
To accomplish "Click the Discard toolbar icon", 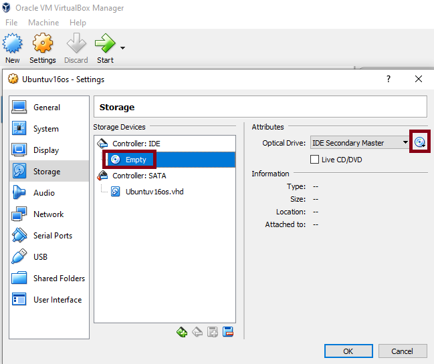I will (76, 43).
